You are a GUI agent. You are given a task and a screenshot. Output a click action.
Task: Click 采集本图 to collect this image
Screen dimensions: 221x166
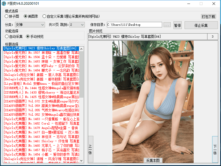(153, 160)
